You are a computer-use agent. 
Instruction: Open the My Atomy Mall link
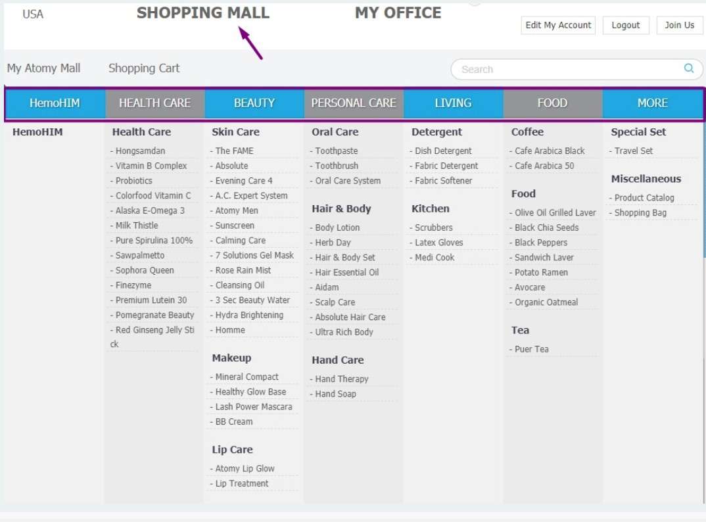coord(43,68)
